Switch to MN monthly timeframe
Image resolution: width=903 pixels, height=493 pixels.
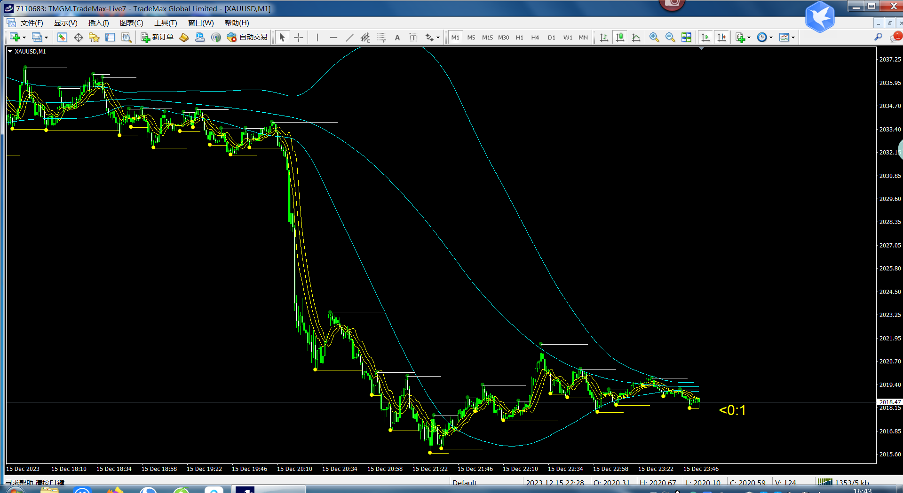583,38
